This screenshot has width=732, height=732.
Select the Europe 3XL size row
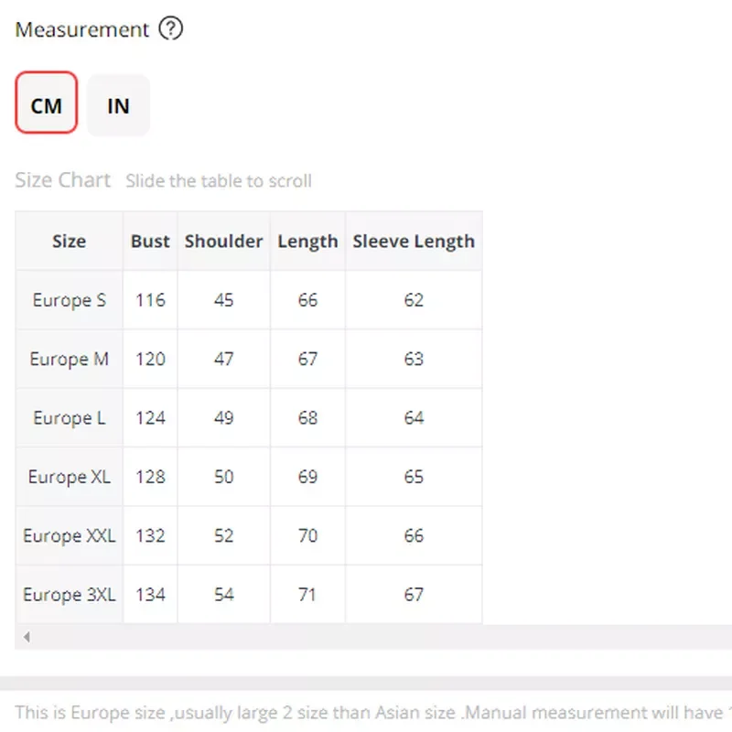(x=69, y=595)
